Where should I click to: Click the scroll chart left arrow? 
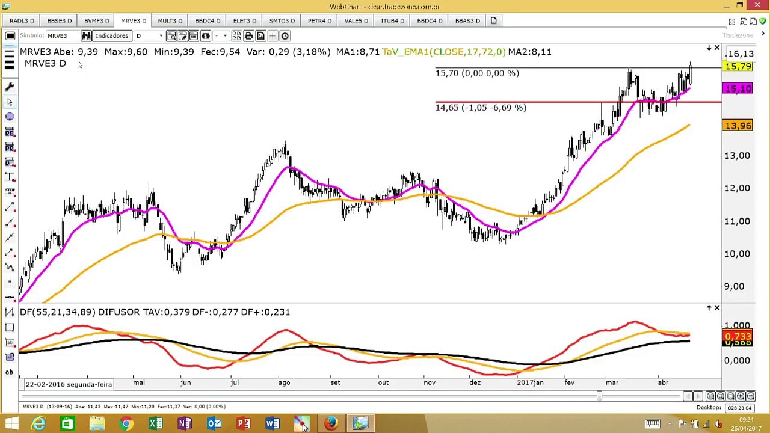[688, 396]
